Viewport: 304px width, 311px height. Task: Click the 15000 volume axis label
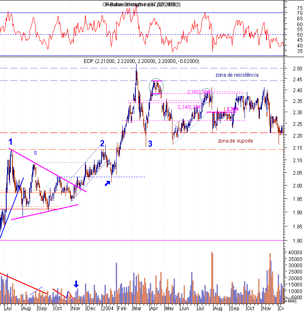point(295,285)
